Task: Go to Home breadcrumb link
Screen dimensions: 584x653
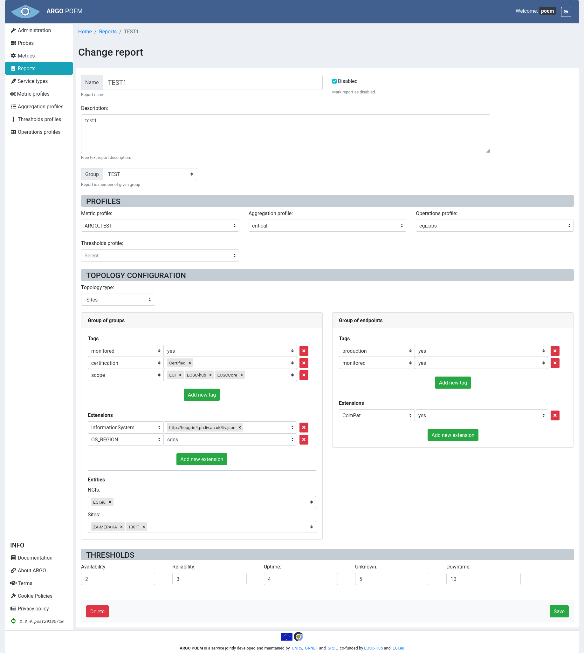Action: [x=85, y=31]
